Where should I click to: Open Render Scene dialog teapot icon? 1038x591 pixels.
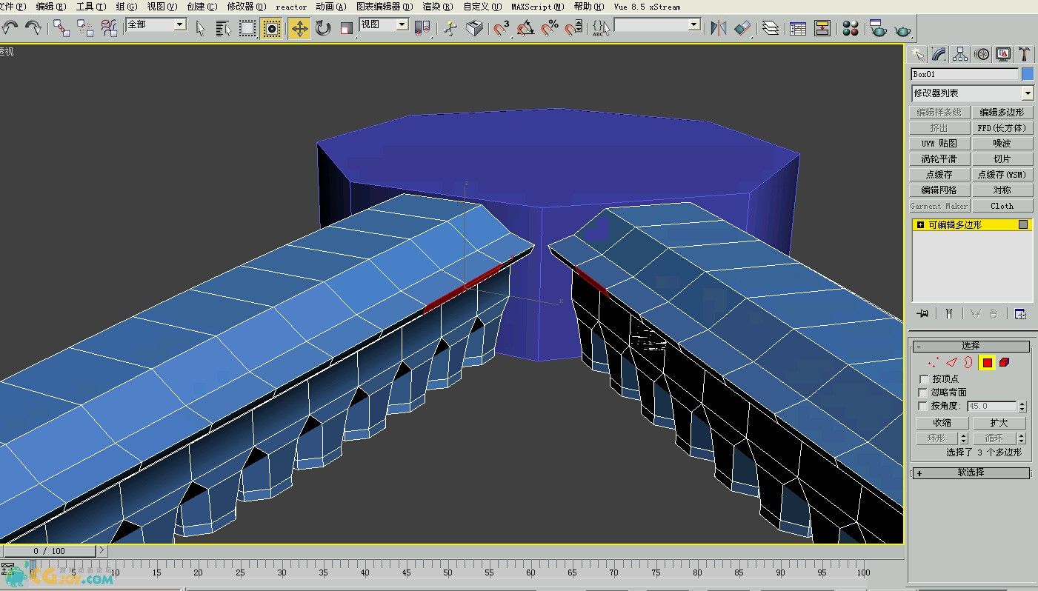[x=878, y=28]
